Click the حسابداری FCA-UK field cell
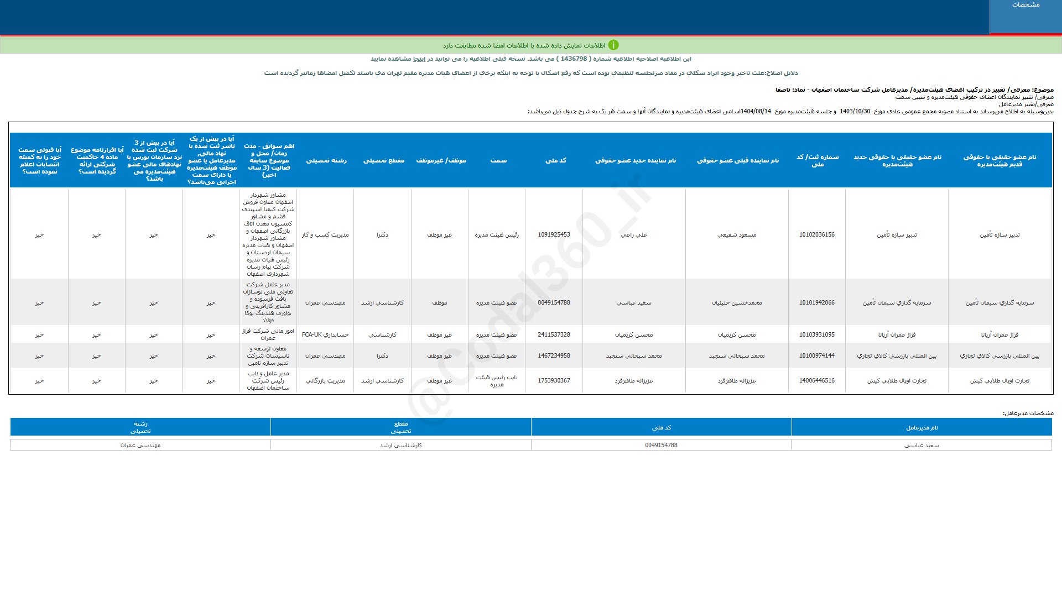 tap(325, 335)
